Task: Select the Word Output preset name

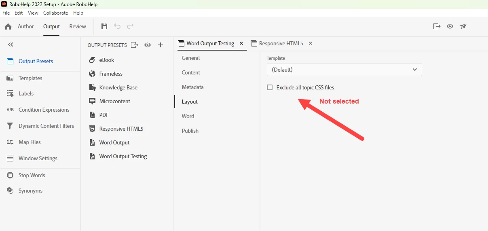Action: point(114,142)
